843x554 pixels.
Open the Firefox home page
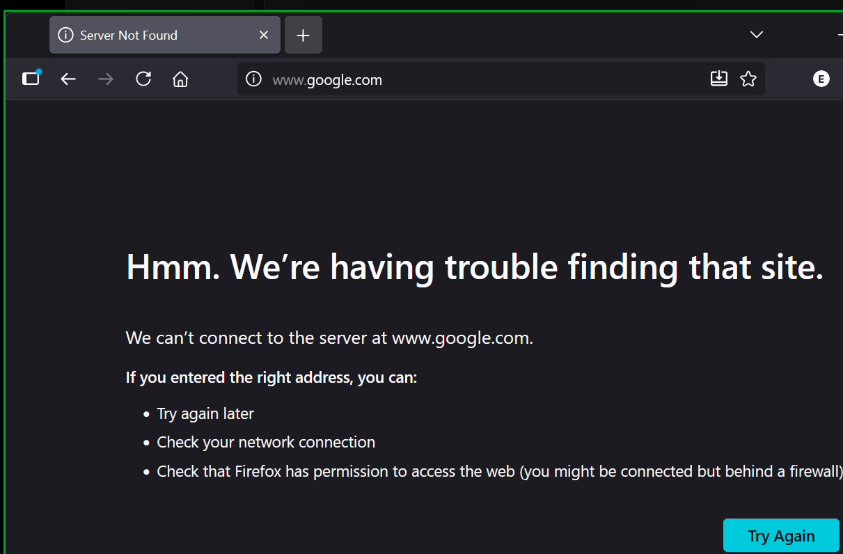(180, 79)
